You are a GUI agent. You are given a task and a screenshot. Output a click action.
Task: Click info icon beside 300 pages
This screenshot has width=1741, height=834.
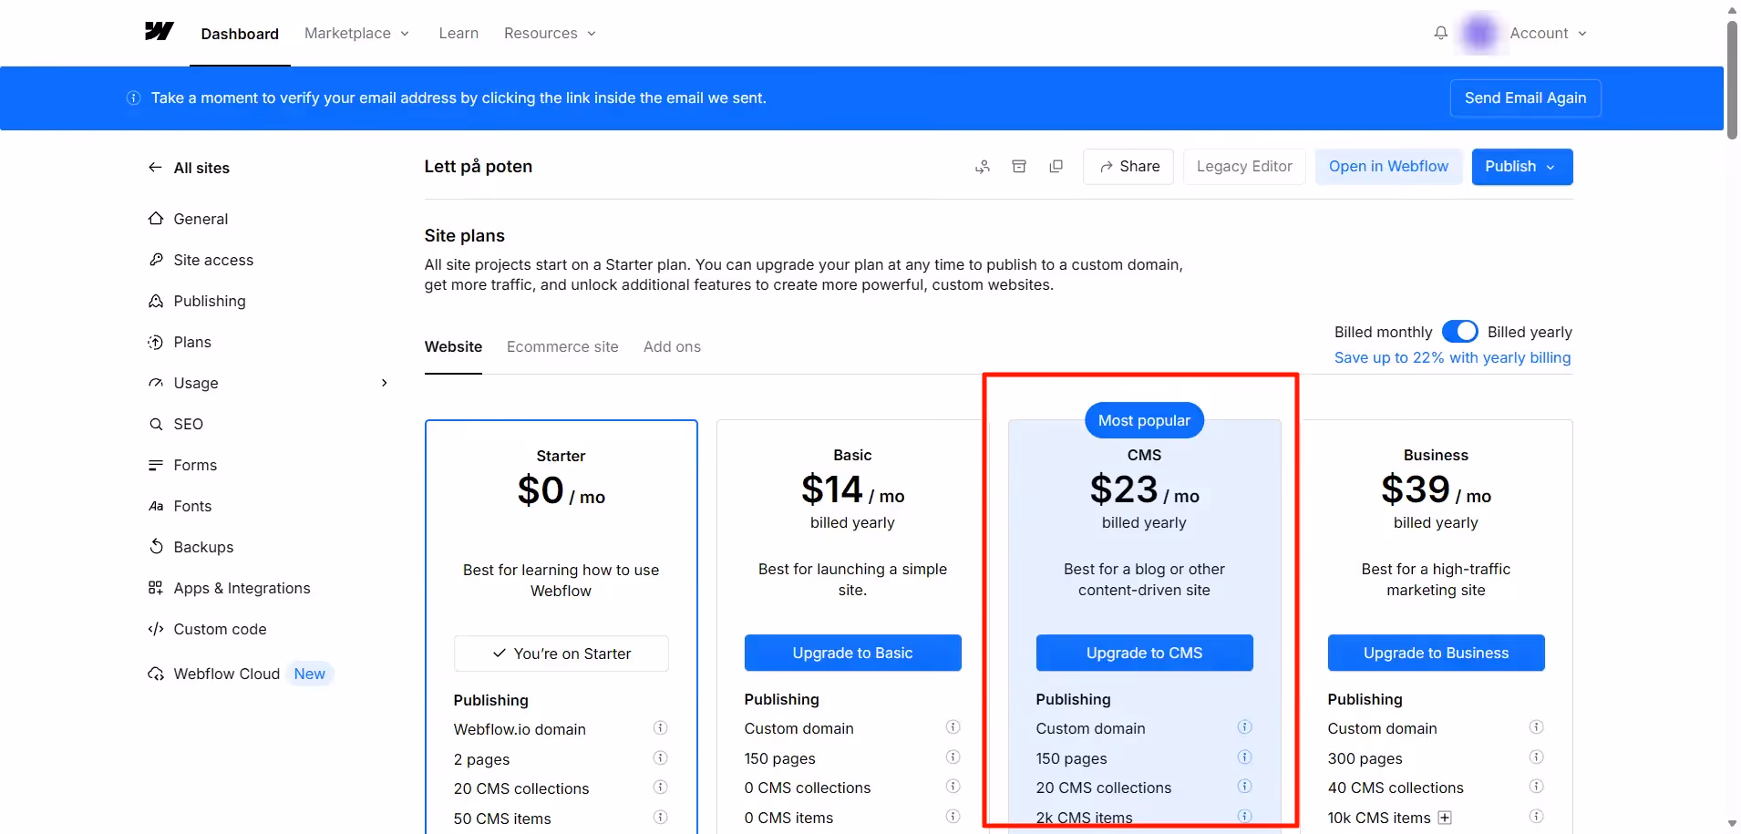[x=1536, y=757]
